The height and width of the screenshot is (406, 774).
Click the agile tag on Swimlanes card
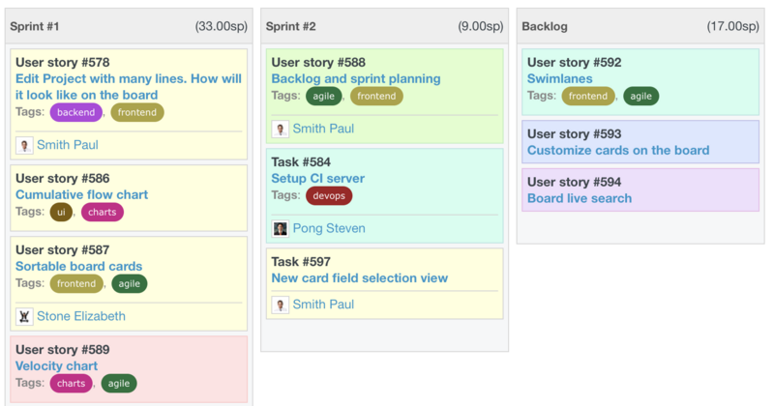tap(640, 96)
